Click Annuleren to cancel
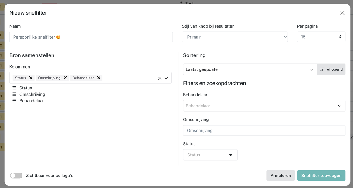Viewport: 353px width, 188px height. click(x=281, y=176)
